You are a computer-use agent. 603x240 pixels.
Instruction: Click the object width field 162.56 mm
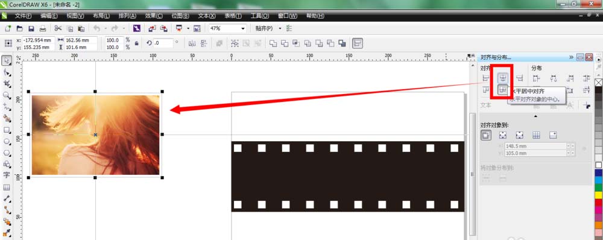pyautogui.click(x=81, y=40)
